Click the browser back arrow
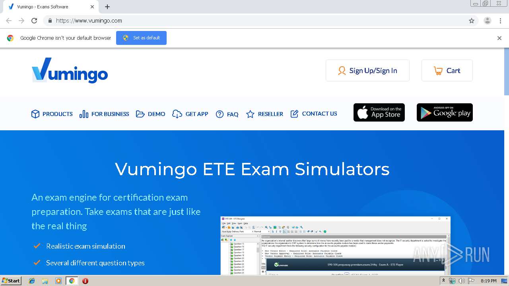Image resolution: width=509 pixels, height=286 pixels. click(x=9, y=21)
